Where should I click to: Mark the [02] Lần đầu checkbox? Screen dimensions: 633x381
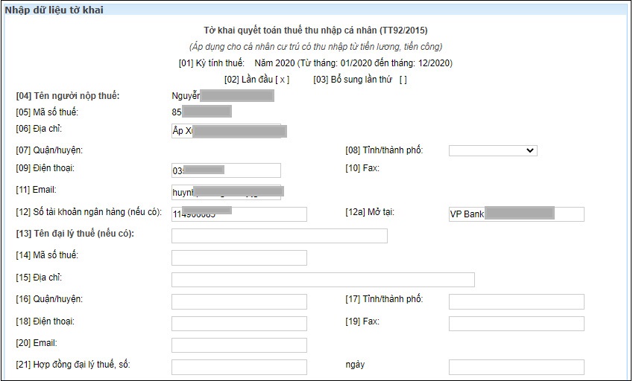[x=282, y=80]
